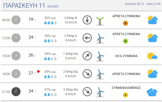Click the wind turbine icon at 18:00

pyautogui.click(x=100, y=74)
